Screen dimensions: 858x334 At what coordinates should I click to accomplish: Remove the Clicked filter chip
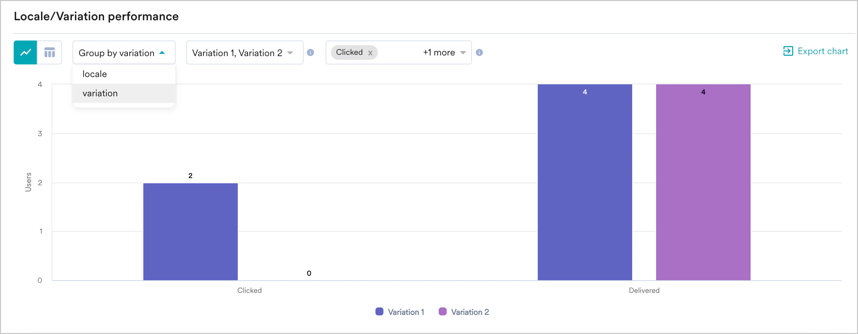(370, 52)
